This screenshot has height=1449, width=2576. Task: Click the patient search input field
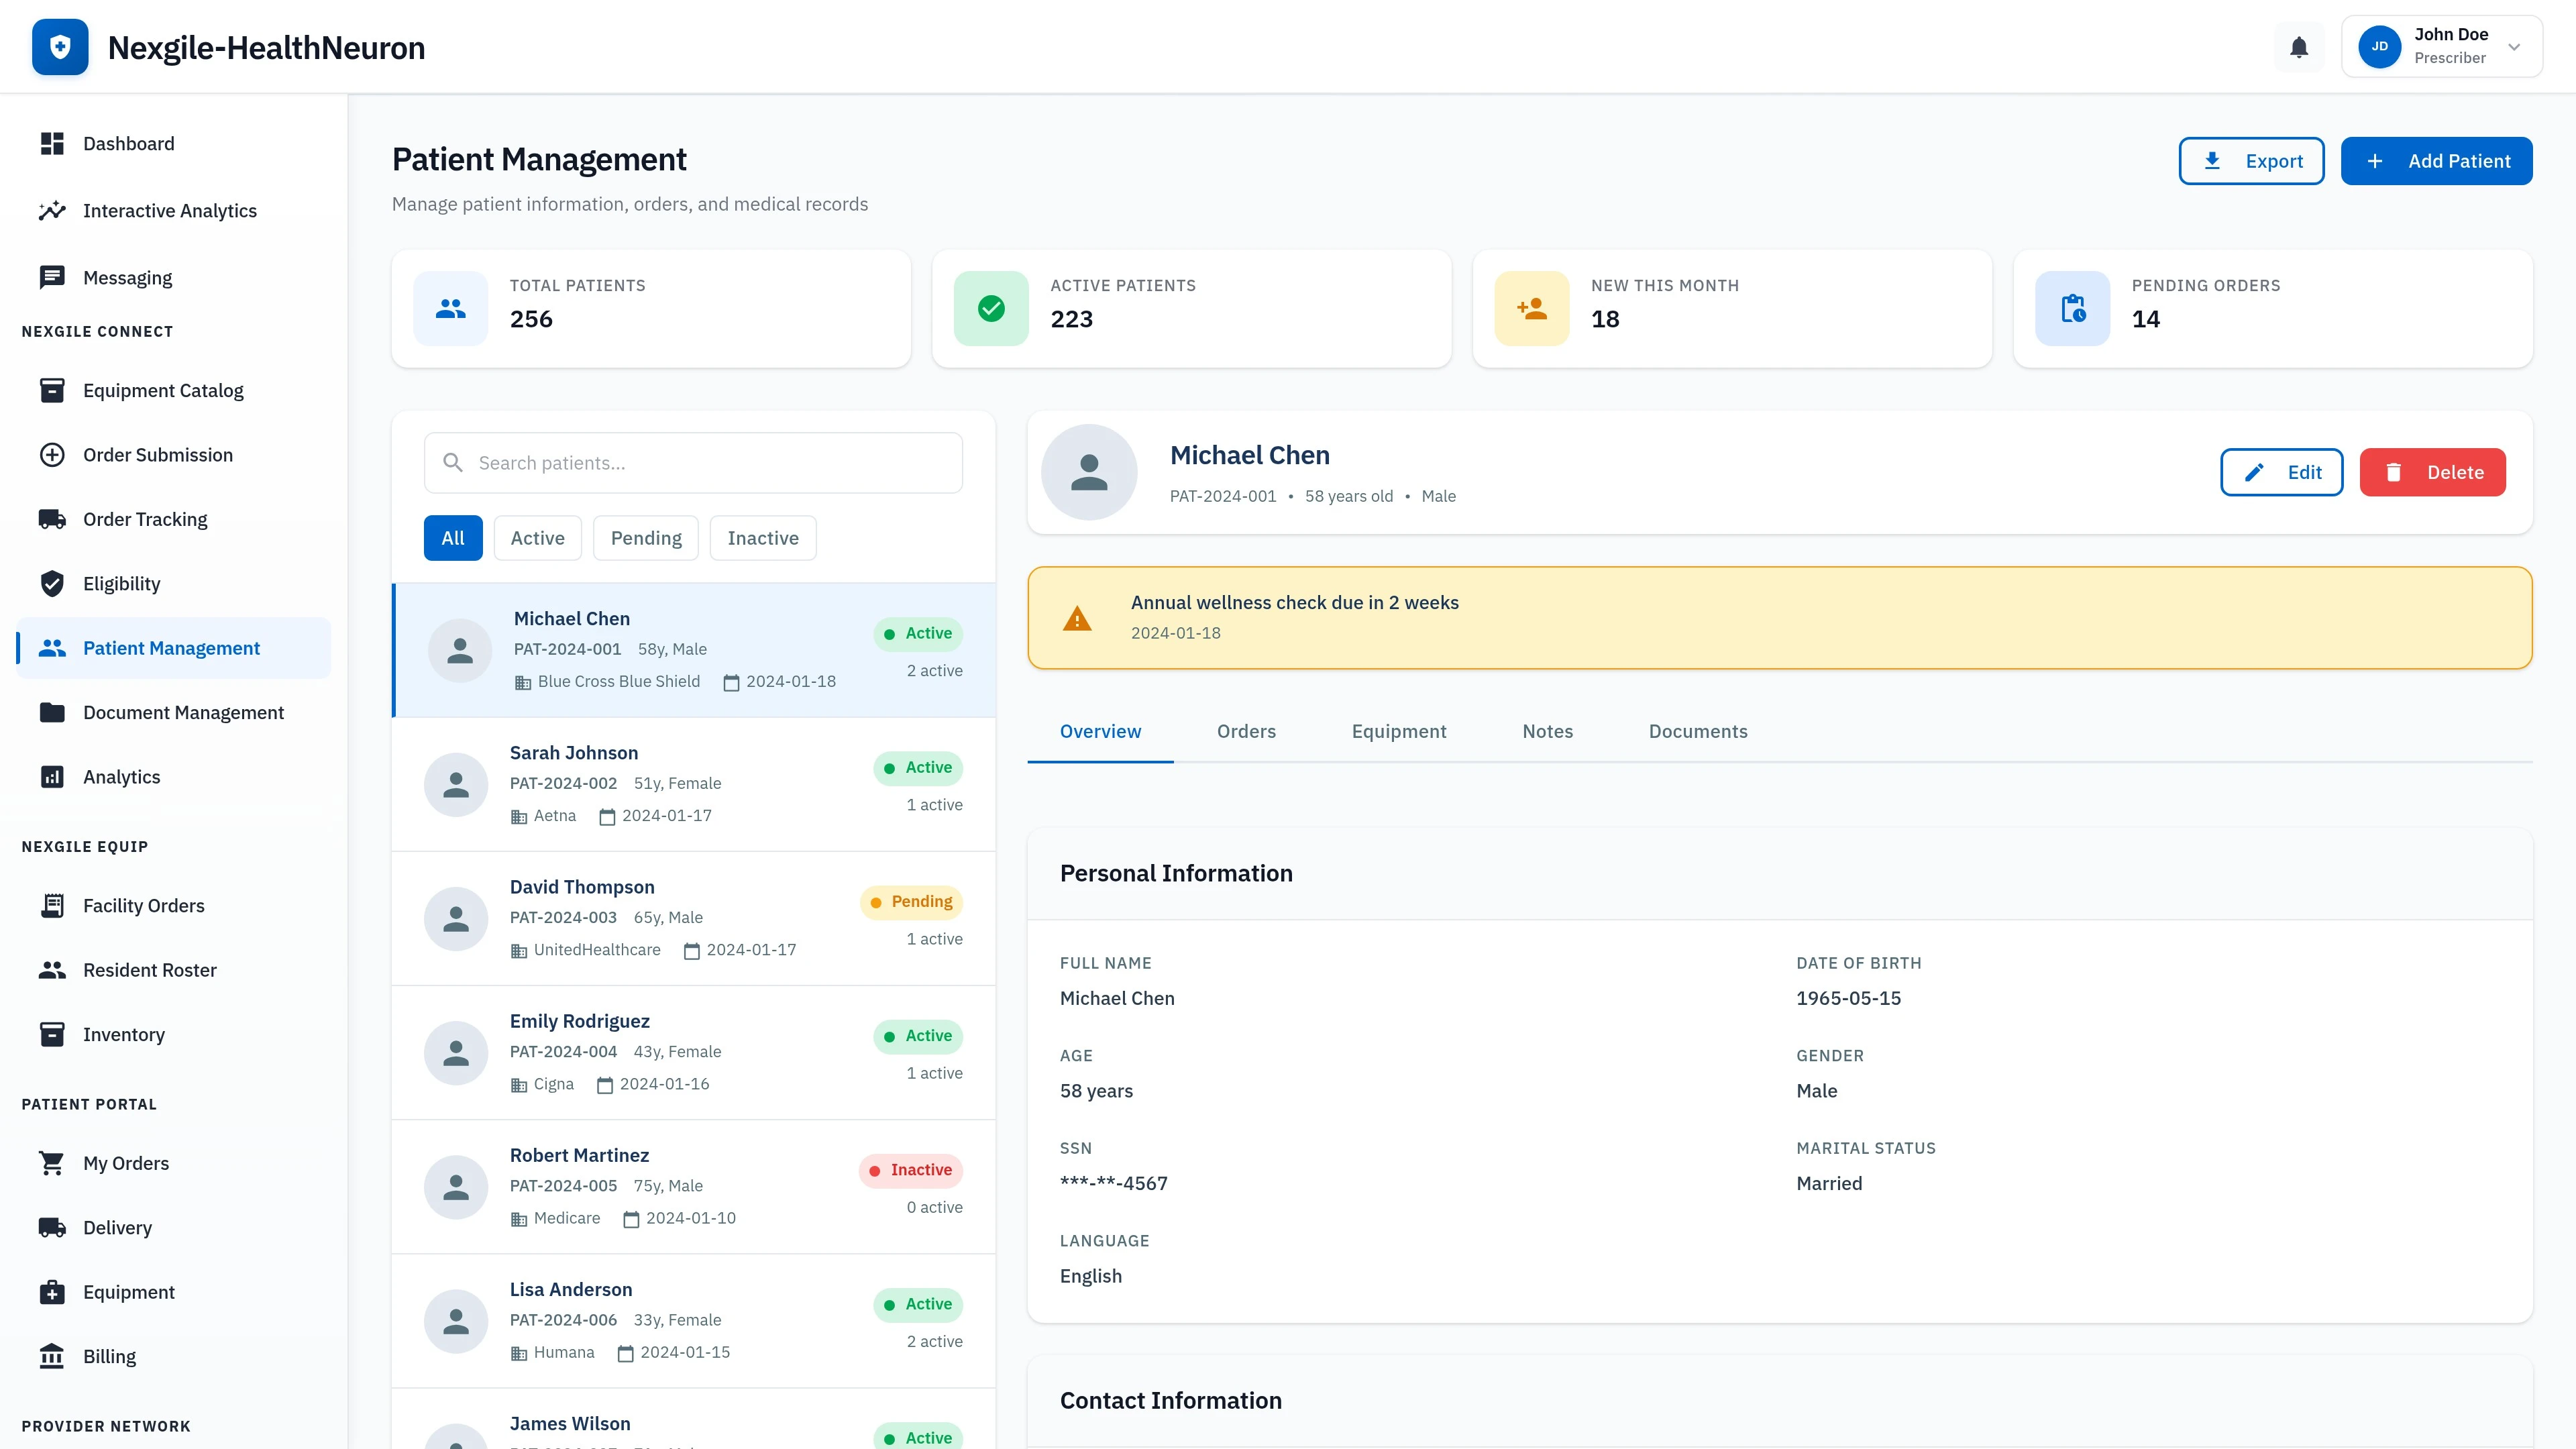pos(693,462)
